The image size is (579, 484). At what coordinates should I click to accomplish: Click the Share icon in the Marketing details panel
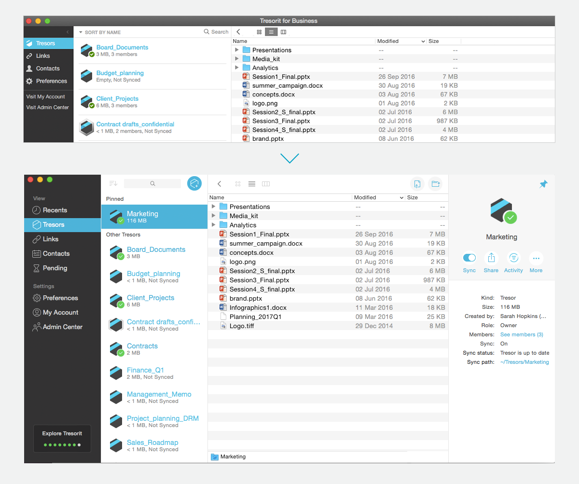(x=491, y=258)
